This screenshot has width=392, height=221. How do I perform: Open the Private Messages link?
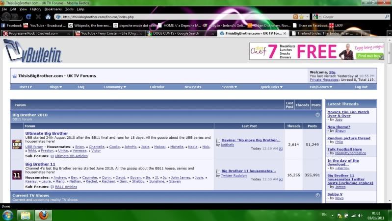click(324, 80)
